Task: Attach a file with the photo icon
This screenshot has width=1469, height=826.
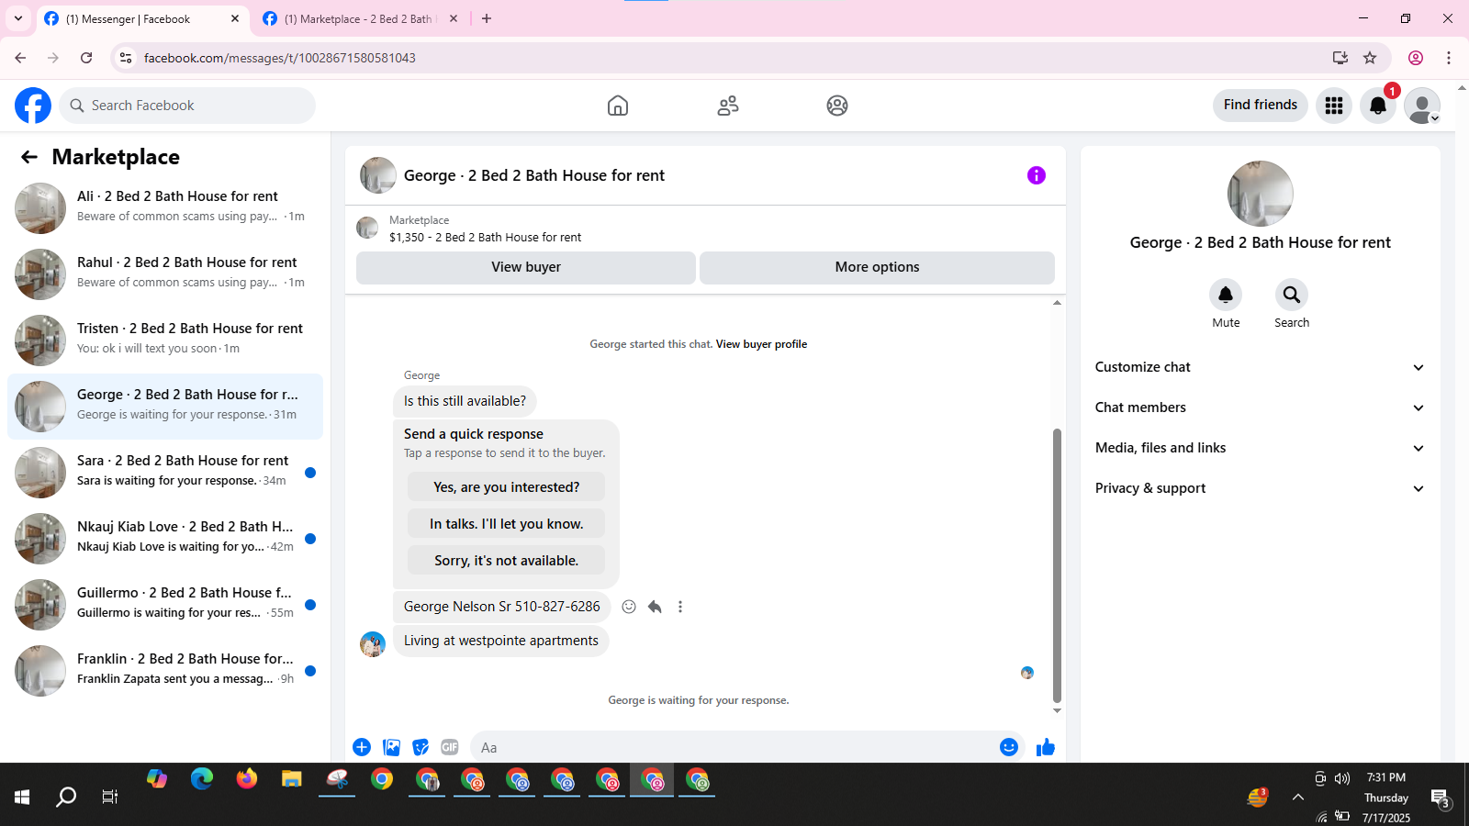Action: [x=391, y=747]
